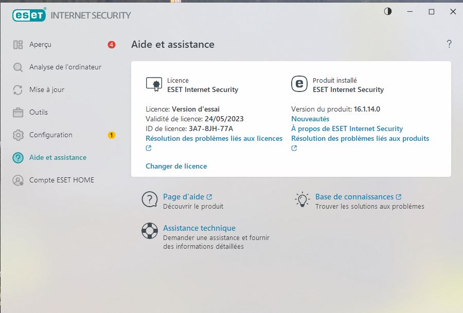Click the lifebuoy icon for Assistance technique
463x313 pixels.
150,231
